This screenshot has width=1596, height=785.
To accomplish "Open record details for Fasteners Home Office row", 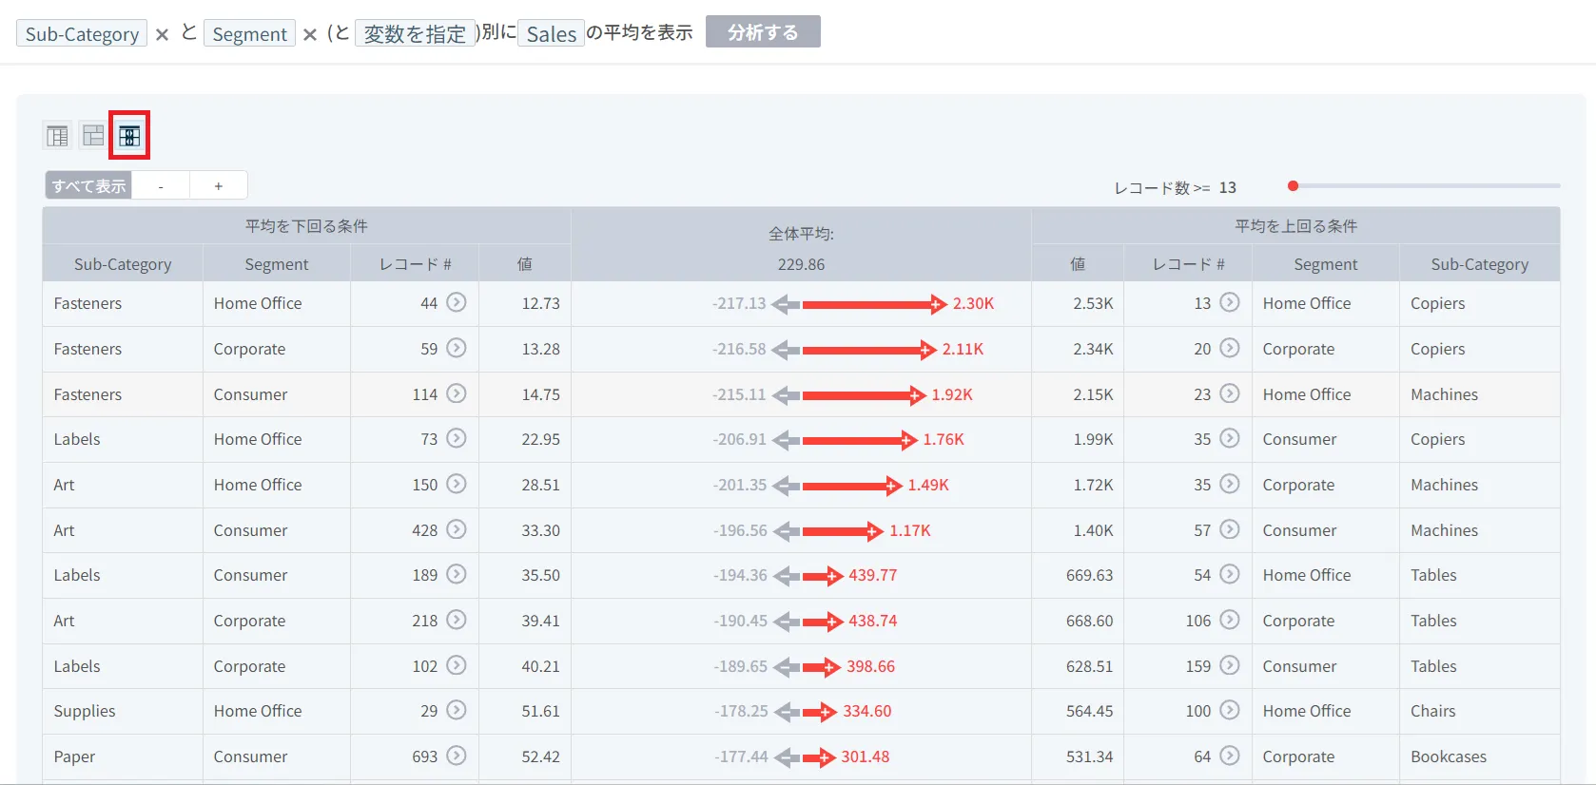I will pos(457,302).
